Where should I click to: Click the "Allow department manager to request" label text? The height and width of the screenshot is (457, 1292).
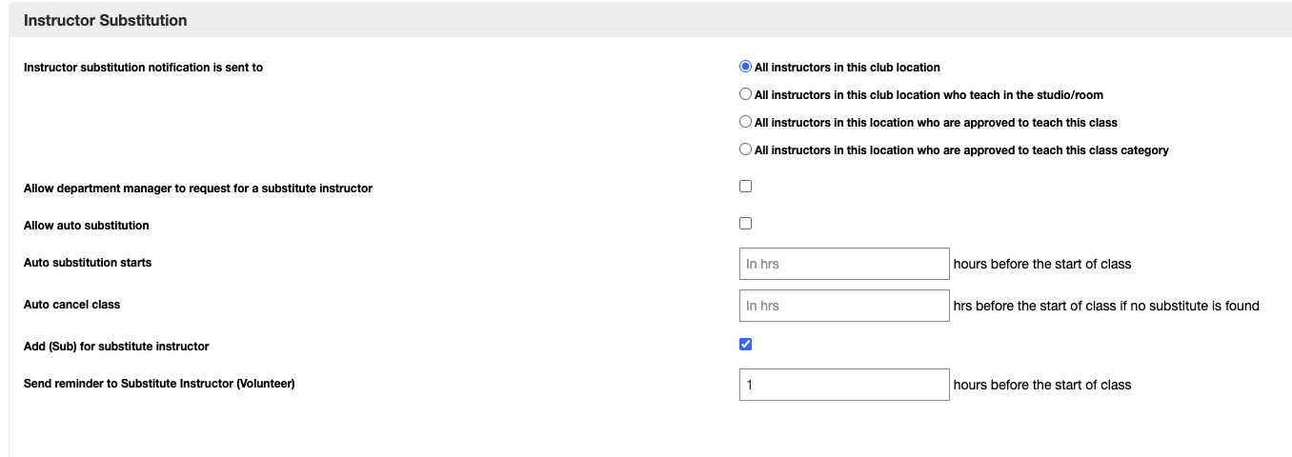pyautogui.click(x=197, y=189)
